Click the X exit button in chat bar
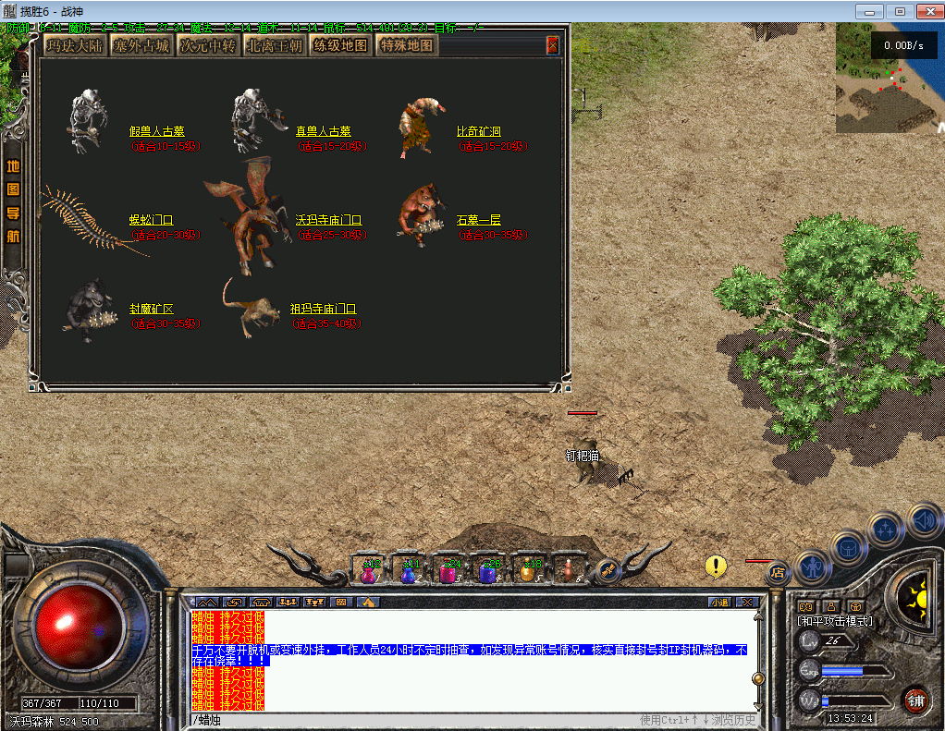The height and width of the screenshot is (731, 945). (x=747, y=603)
